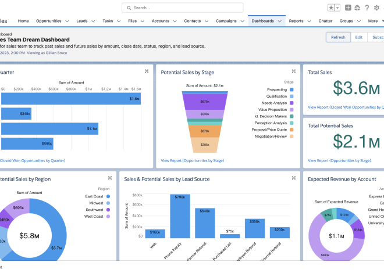Expand the Tasks tab chevron
Viewport: 384px width, 273px height.
pos(119,21)
